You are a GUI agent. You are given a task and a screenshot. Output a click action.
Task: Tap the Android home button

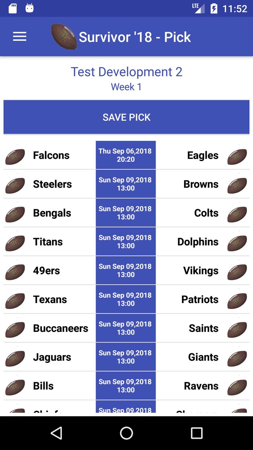pos(126,434)
